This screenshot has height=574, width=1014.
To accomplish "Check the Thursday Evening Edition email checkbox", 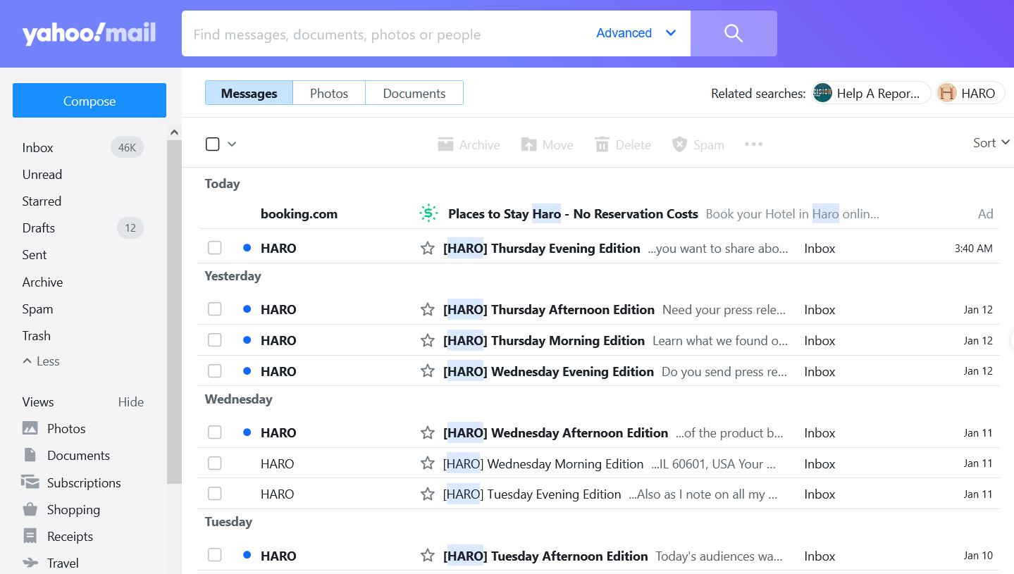I will click(215, 248).
